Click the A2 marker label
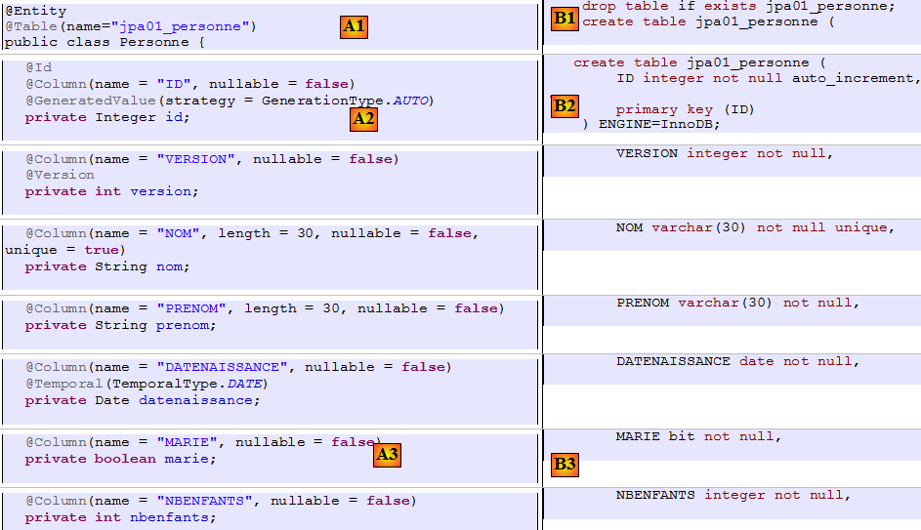Viewport: 921px width, 530px height. point(363,119)
